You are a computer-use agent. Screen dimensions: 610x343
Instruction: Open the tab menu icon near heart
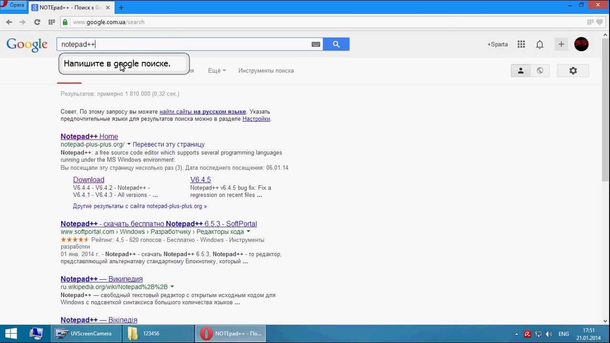590,22
